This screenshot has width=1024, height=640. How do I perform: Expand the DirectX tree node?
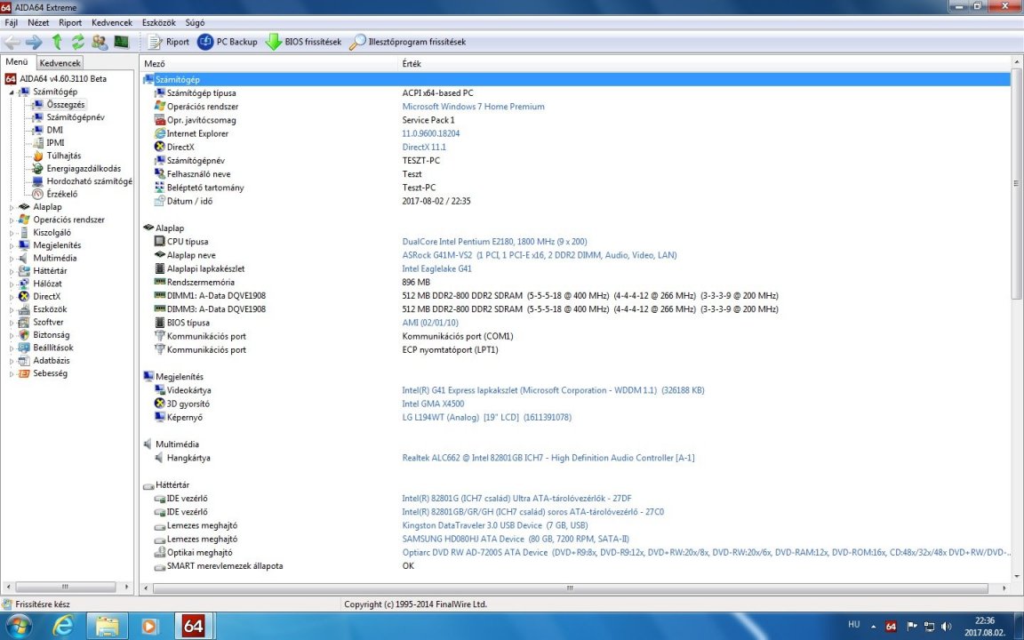[12, 297]
